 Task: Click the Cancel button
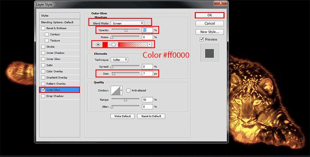209,23
